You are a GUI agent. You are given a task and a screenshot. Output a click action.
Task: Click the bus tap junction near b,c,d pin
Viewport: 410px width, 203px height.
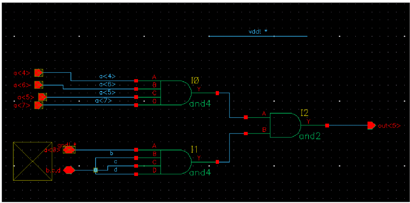tap(96, 170)
